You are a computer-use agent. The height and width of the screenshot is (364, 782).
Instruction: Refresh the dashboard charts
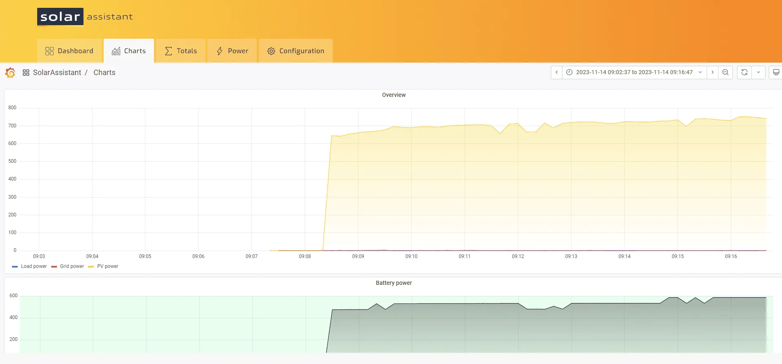[x=744, y=72]
